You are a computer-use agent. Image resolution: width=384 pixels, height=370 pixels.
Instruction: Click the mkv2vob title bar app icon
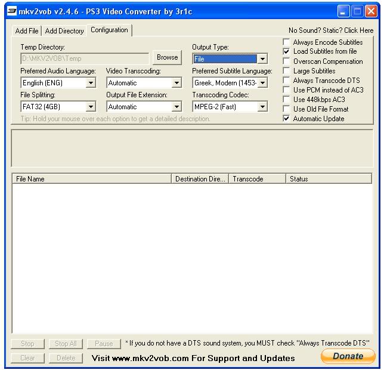coord(12,11)
